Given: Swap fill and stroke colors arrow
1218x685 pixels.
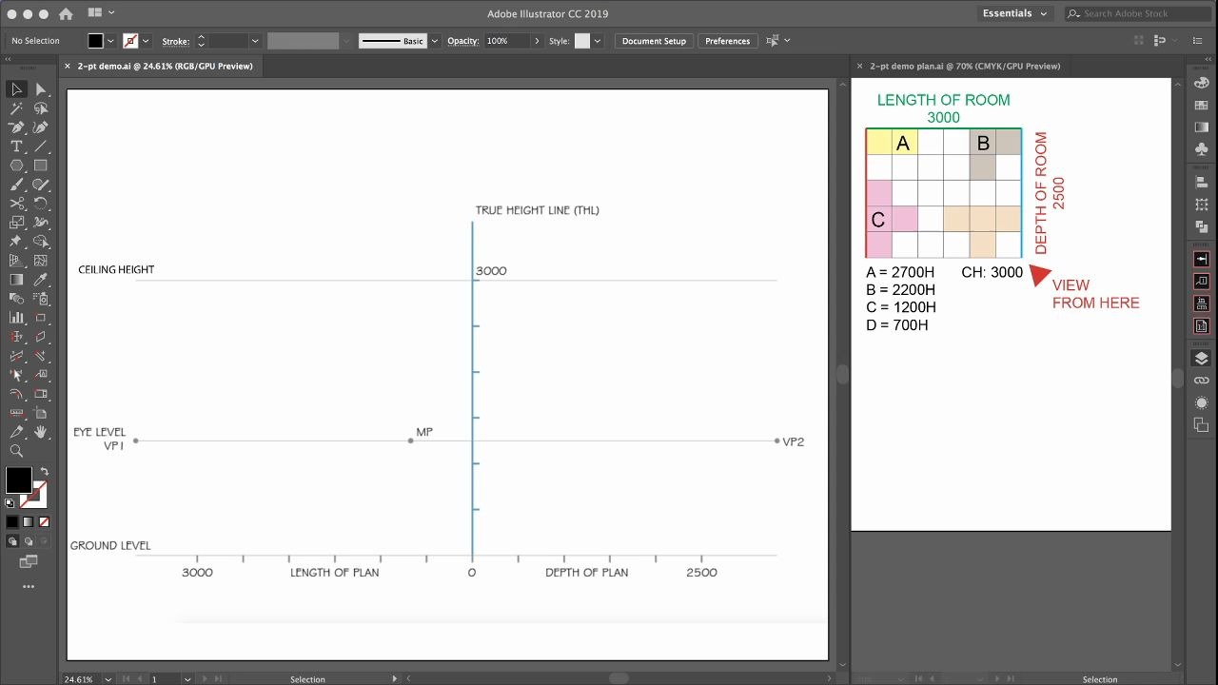Looking at the screenshot, I should coord(44,472).
